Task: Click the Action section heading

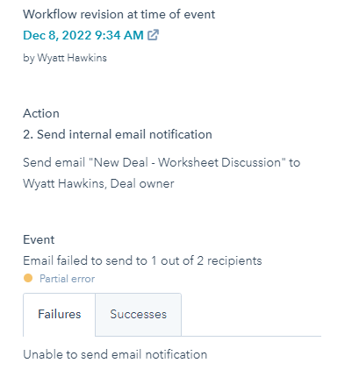Action: pyautogui.click(x=41, y=113)
